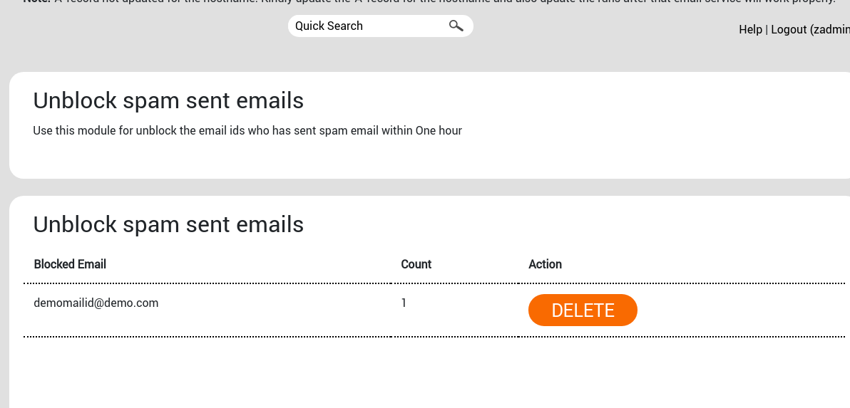The width and height of the screenshot is (850, 408).
Task: Click the table panel's Unblock spam sent emails heading
Action: (x=168, y=224)
